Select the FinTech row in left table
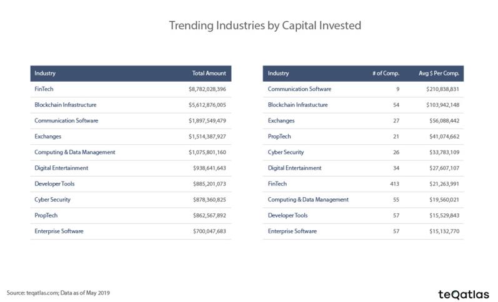This screenshot has height=302, width=498. click(131, 89)
